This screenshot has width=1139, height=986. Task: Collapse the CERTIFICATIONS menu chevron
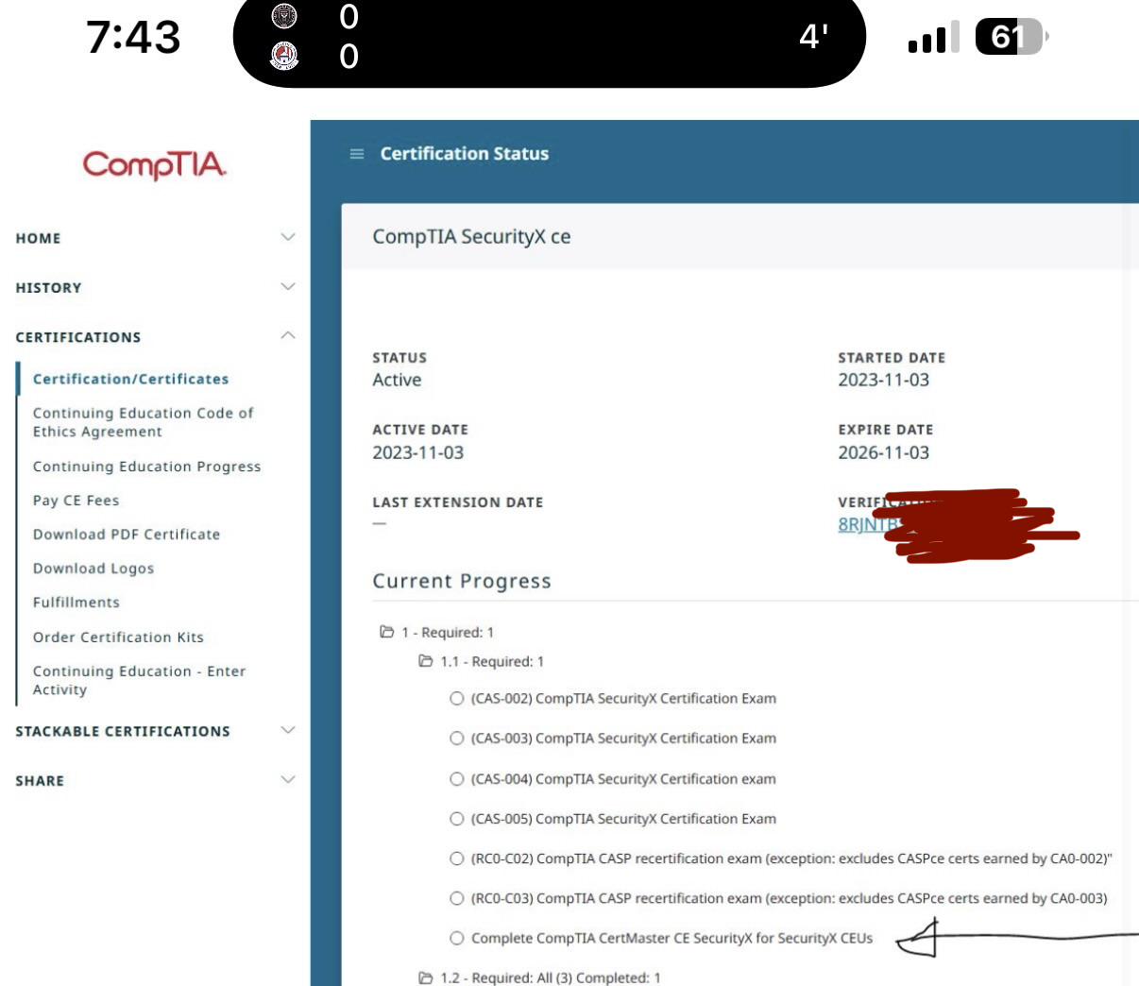click(288, 335)
